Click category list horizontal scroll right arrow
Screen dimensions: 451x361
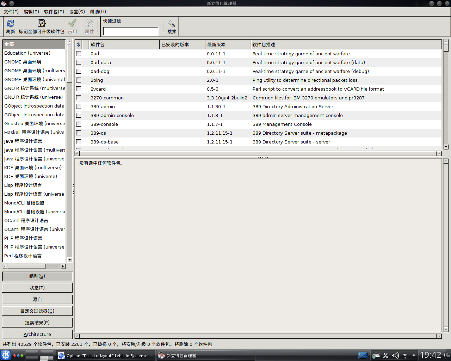[x=63, y=267]
